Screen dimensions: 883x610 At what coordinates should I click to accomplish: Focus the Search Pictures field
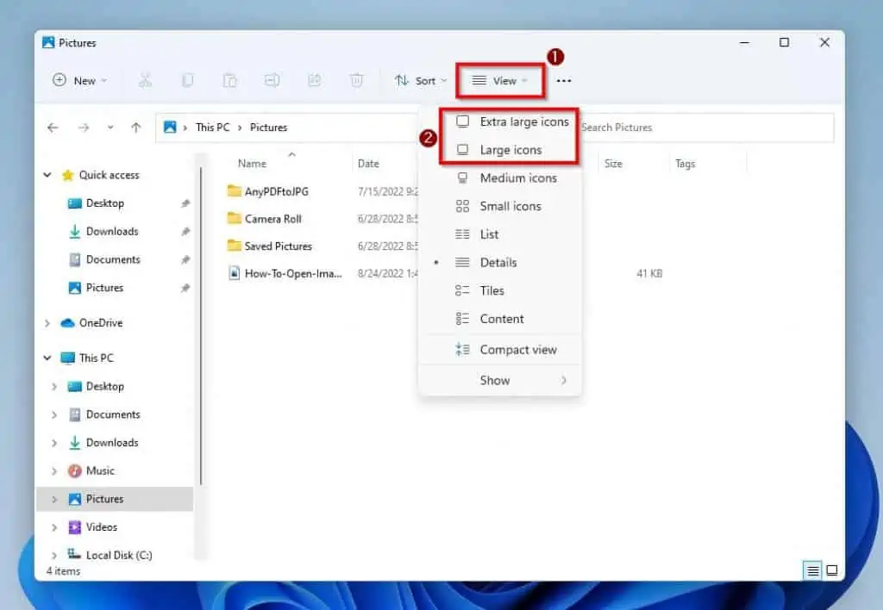point(705,128)
